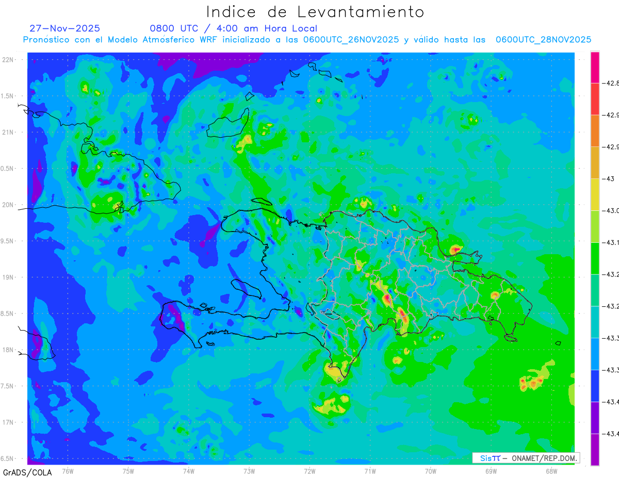This screenshot has width=619, height=478.
Task: Click the WRF model forecast description line
Action: click(307, 39)
